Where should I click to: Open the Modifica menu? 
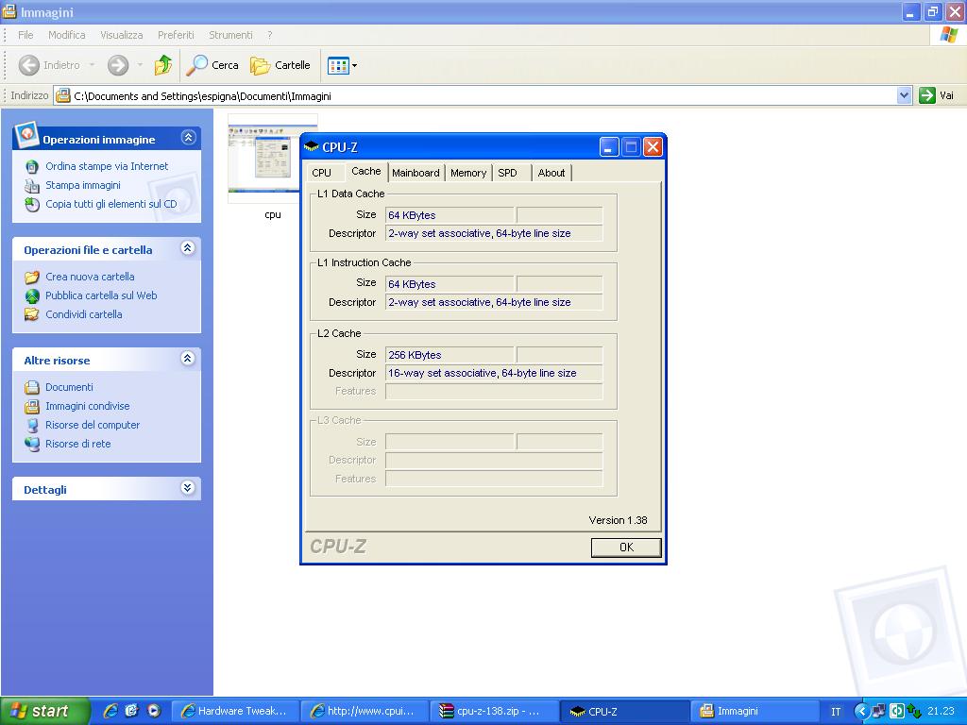point(67,35)
